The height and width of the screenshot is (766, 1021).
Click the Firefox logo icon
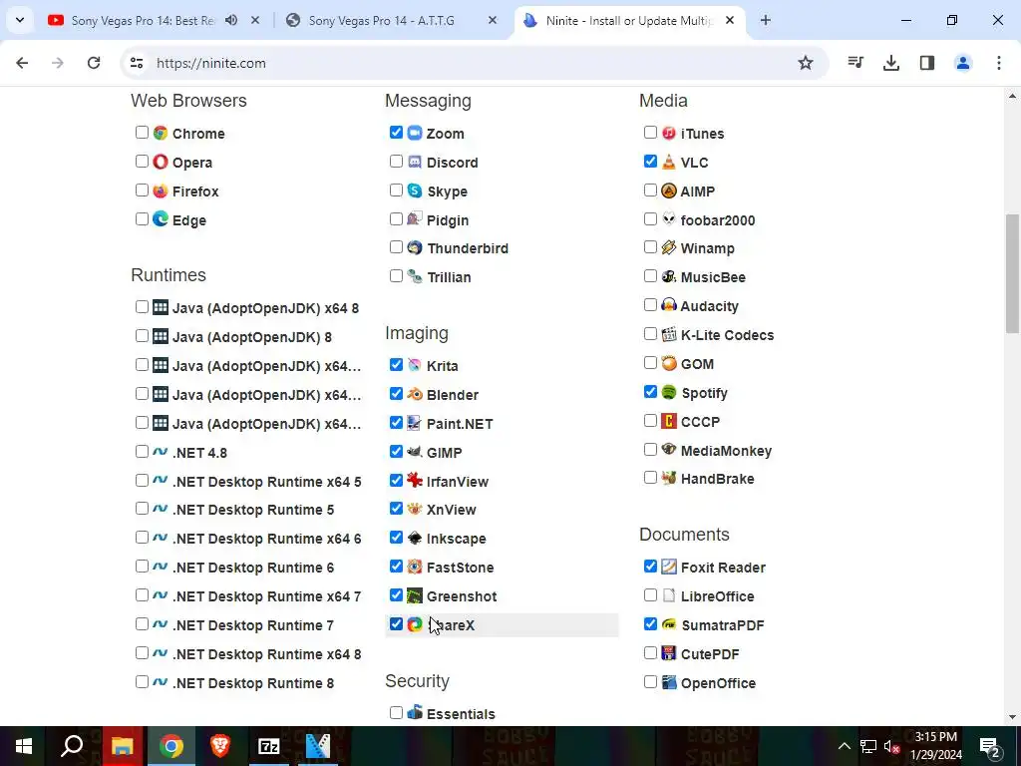coord(161,191)
